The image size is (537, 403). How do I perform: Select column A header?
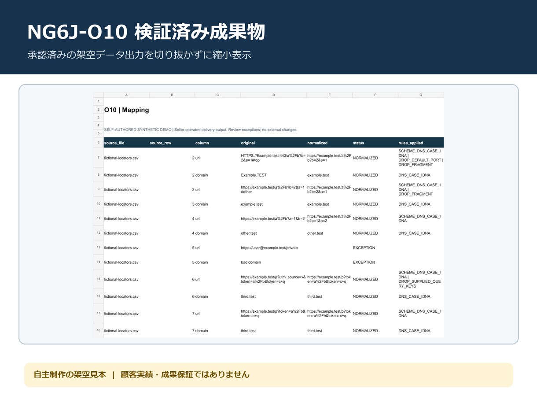[x=126, y=95]
